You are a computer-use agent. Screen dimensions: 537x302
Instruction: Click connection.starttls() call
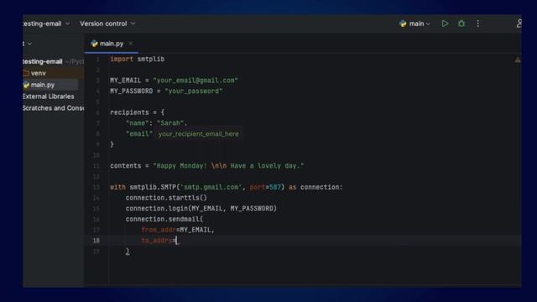166,198
